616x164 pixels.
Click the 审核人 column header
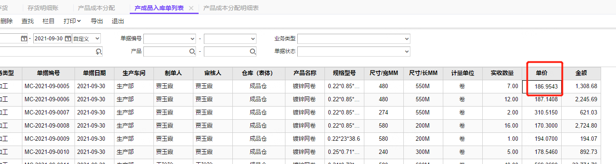click(x=213, y=73)
